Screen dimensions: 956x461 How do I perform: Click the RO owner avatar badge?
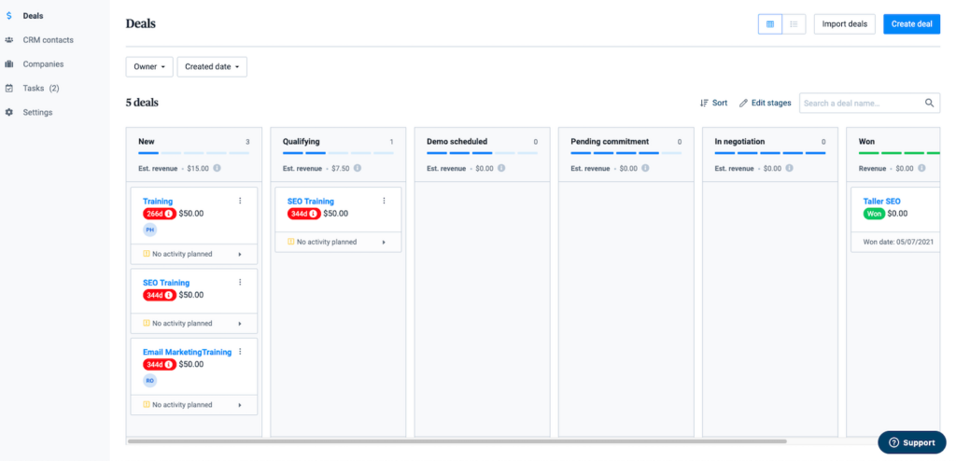coord(150,381)
